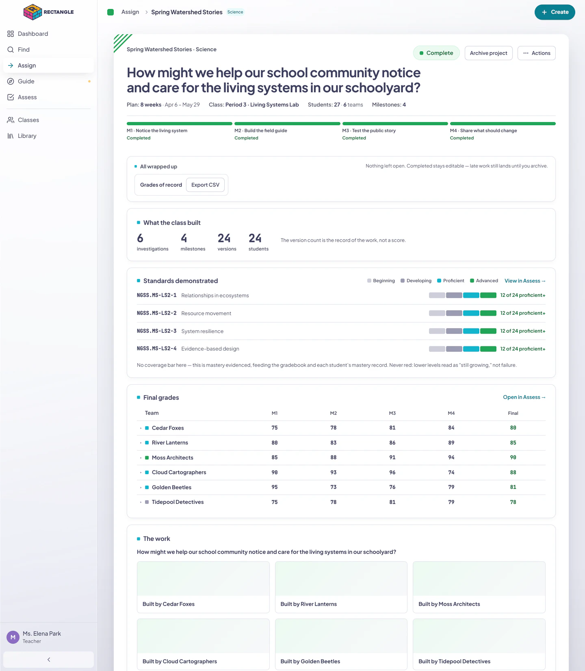Click NGSS.MS-LS2-4 proficiency color bar
Image resolution: width=585 pixels, height=671 pixels.
(x=463, y=349)
